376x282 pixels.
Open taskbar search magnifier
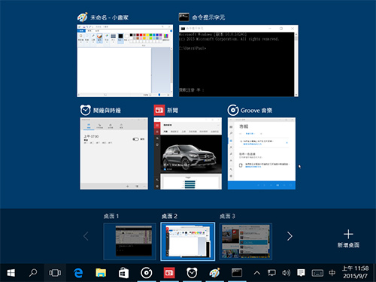[33, 273]
